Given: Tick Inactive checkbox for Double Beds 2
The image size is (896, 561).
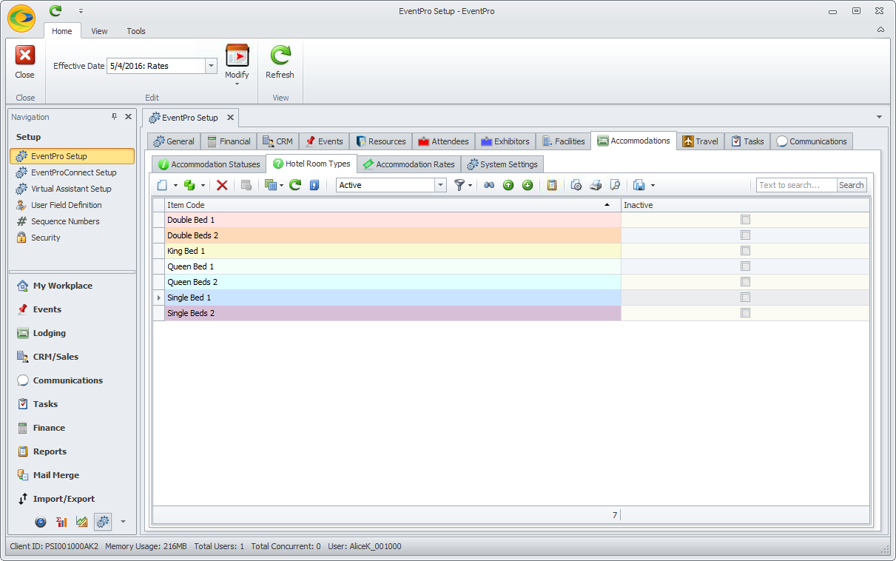Looking at the screenshot, I should click(x=745, y=235).
